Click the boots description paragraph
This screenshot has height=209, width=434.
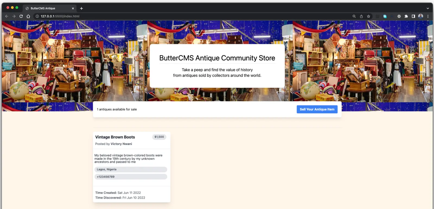tap(129, 159)
